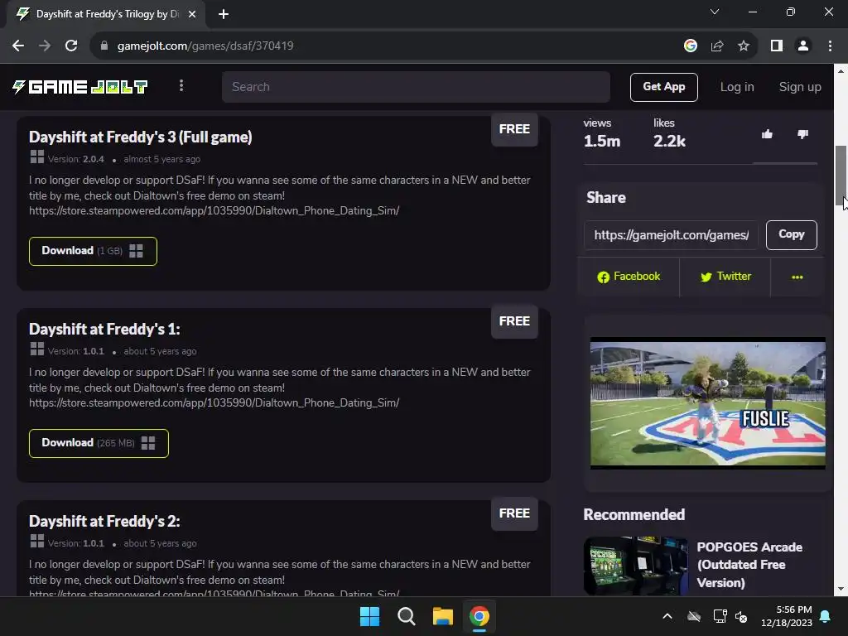Open the network tray icon

720,616
